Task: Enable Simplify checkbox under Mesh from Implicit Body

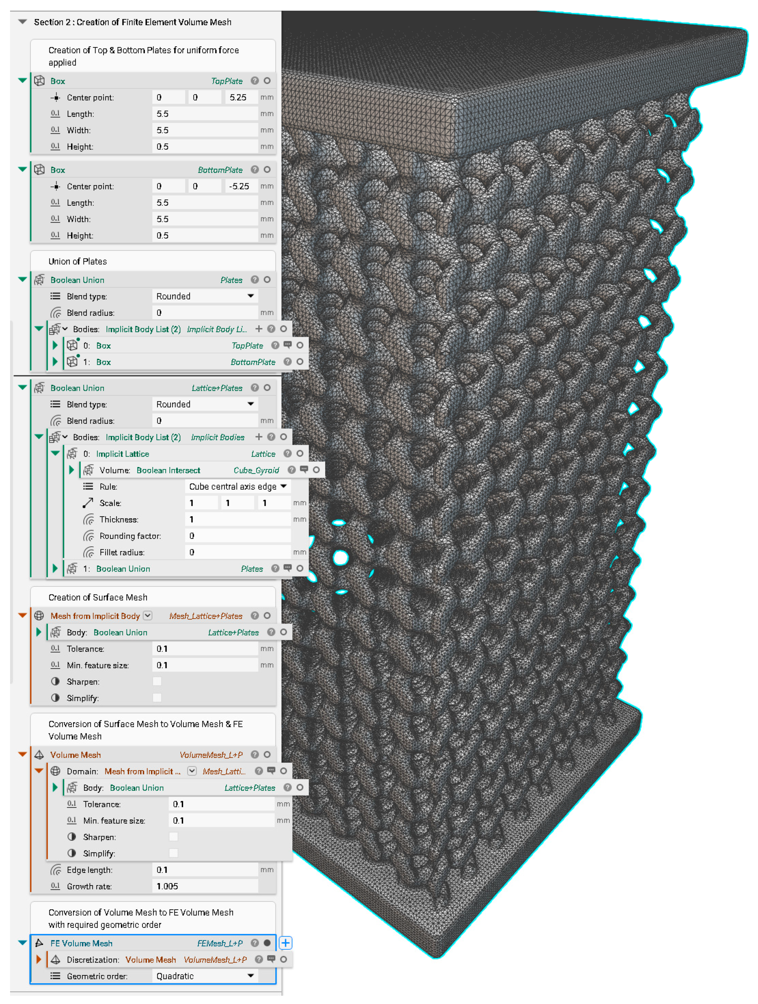Action: (x=157, y=698)
